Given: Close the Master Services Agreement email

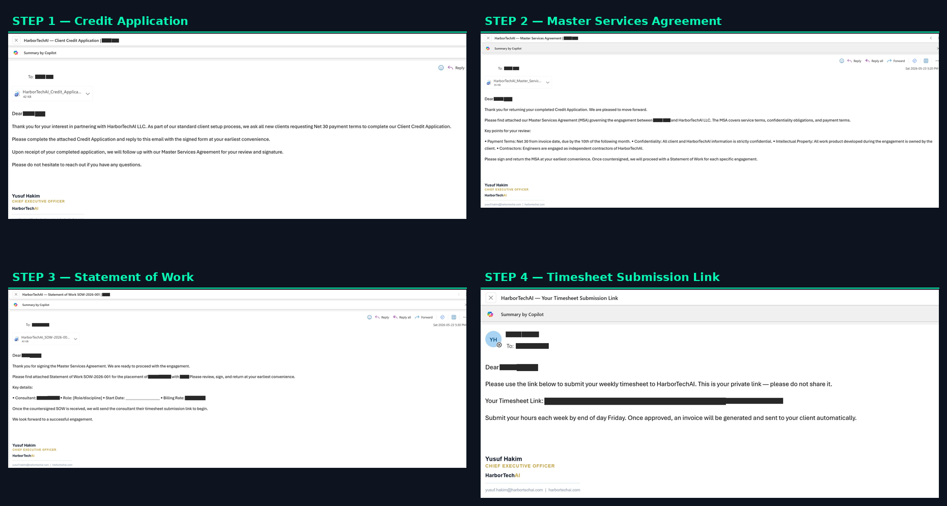Looking at the screenshot, I should click(488, 38).
